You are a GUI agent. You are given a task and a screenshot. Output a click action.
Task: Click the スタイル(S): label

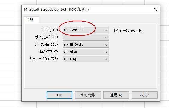[50, 30]
